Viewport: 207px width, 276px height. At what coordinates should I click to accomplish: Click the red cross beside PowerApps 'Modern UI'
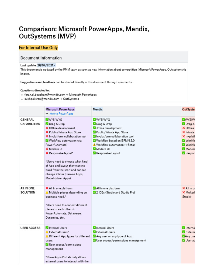coord(47,149)
